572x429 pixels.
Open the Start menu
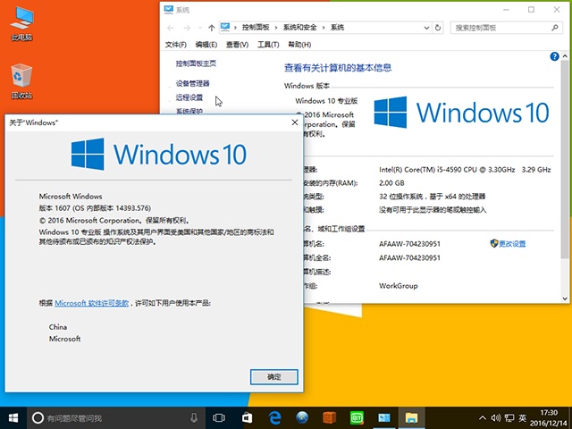[13, 417]
